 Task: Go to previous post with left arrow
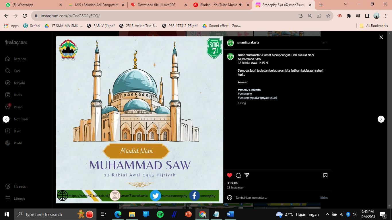click(6, 119)
